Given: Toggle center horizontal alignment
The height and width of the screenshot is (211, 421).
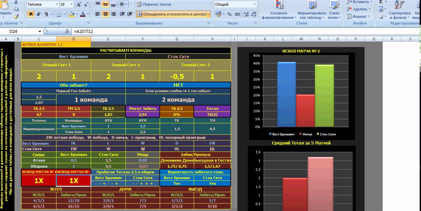Looking at the screenshot, I should click(x=105, y=14).
